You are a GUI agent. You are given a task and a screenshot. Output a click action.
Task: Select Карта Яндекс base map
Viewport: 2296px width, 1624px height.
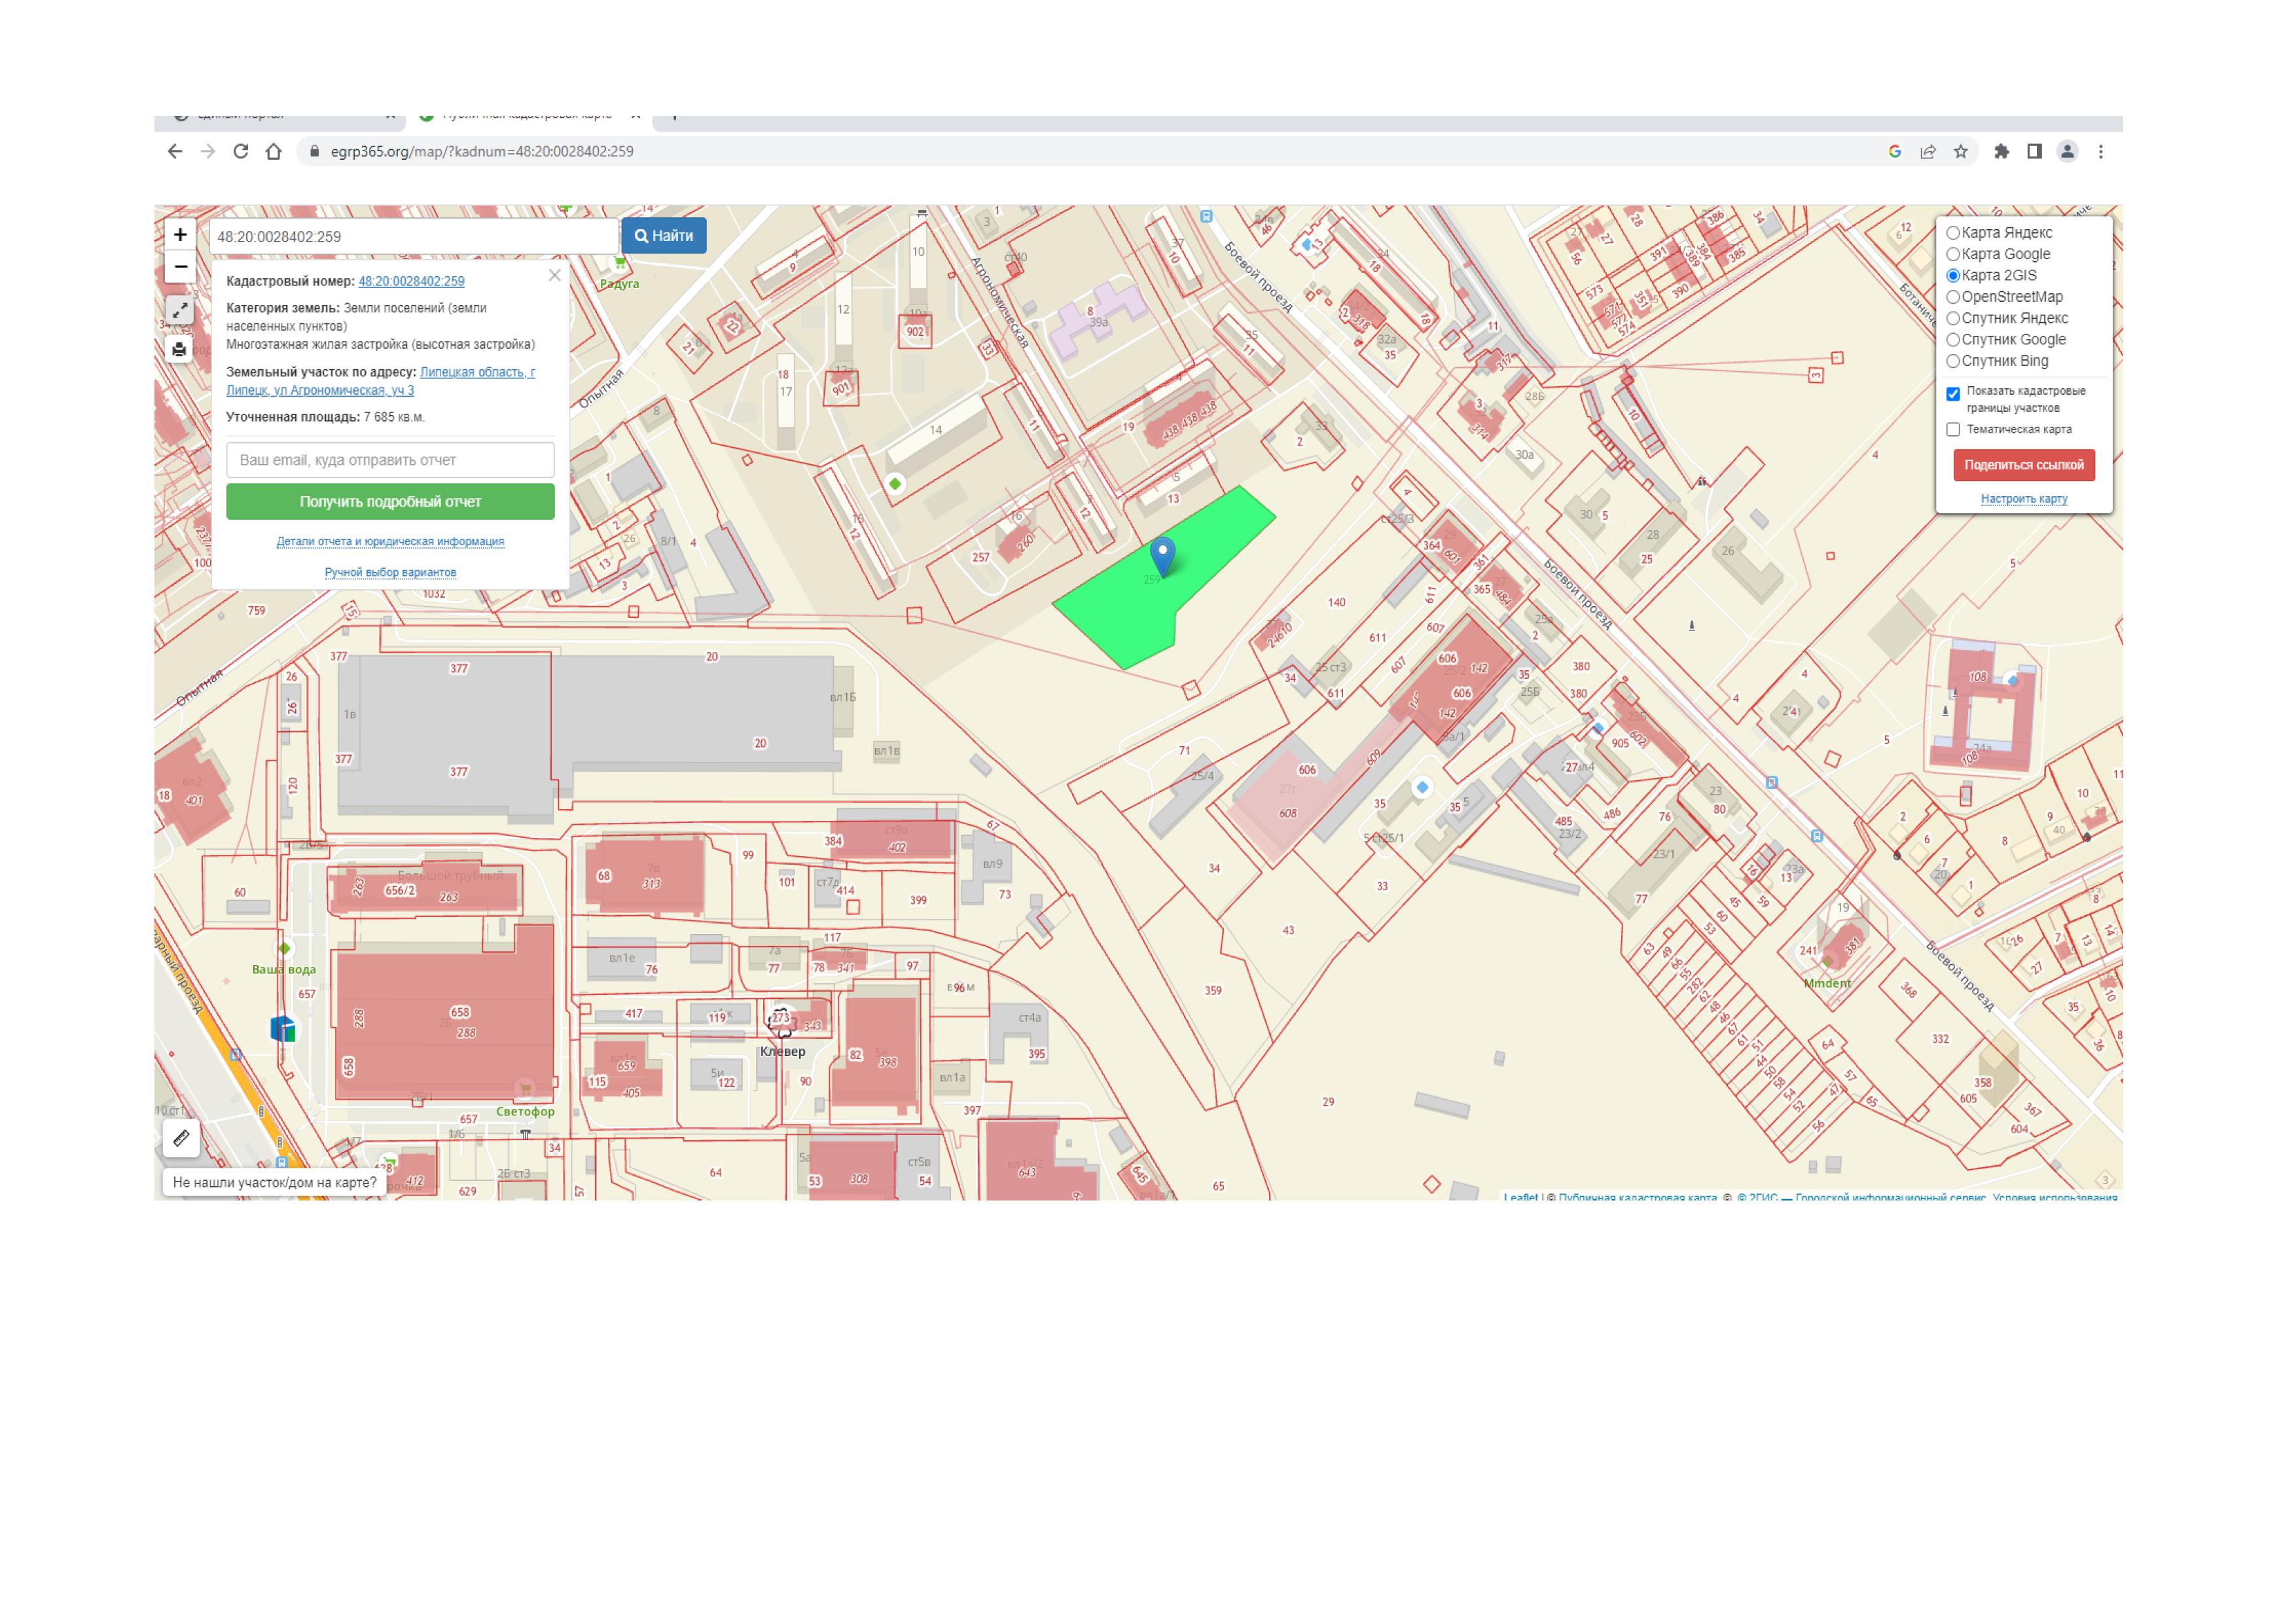coord(1952,233)
